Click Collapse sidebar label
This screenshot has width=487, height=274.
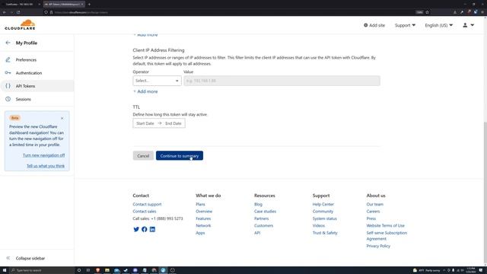(30, 258)
